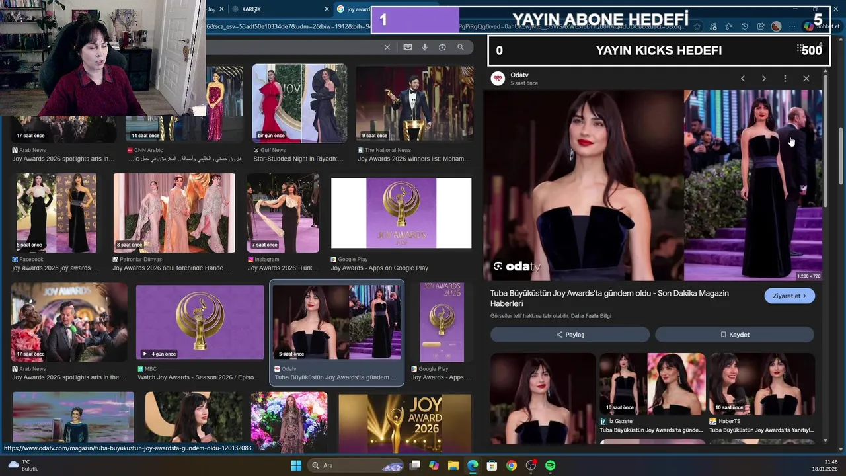Open the Tuba Büyüküstün Joy Awards'ta gündem oldu title
Screen dimensions: 846x476
(609, 298)
